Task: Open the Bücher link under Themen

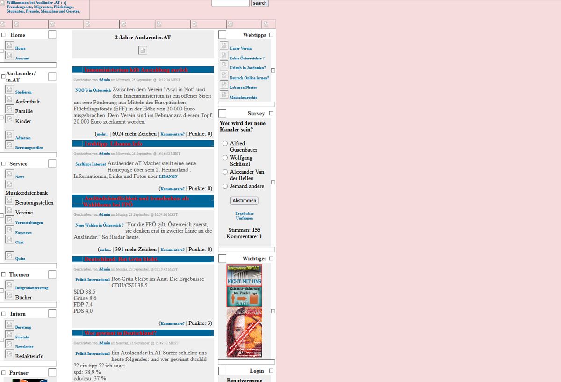Action: (24, 297)
